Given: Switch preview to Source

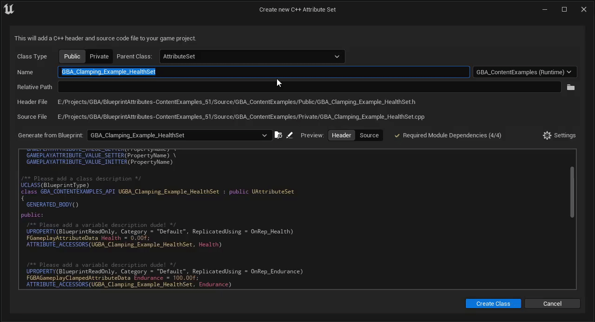Looking at the screenshot, I should coord(369,135).
